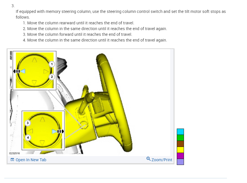Select the green color swatch
The image size is (247, 183).
pos(180,138)
